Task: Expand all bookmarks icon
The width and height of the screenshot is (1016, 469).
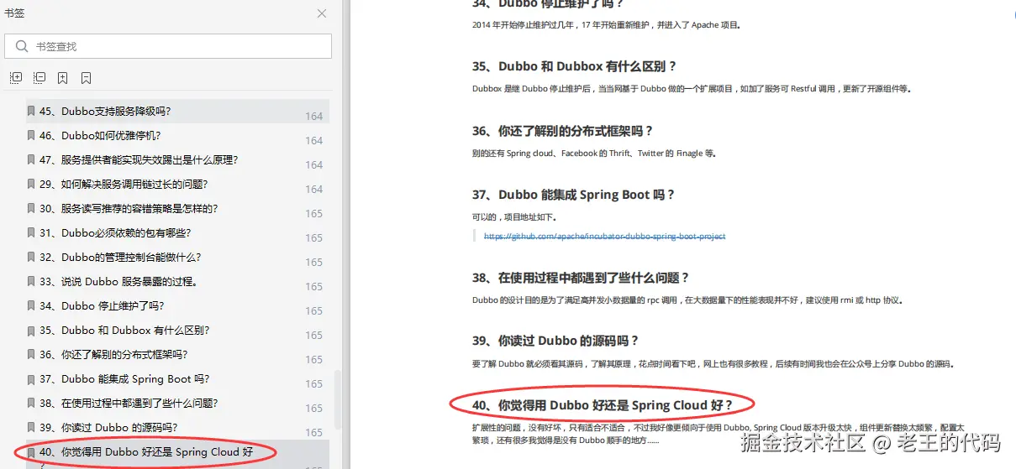Action: point(16,78)
